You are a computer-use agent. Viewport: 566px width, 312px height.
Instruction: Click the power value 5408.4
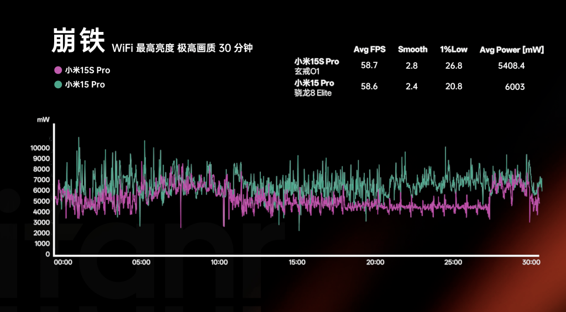511,66
